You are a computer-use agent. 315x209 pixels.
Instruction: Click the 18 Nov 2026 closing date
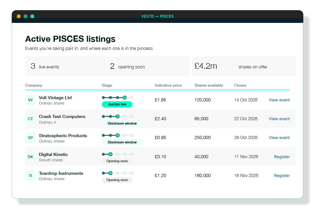pyautogui.click(x=246, y=175)
